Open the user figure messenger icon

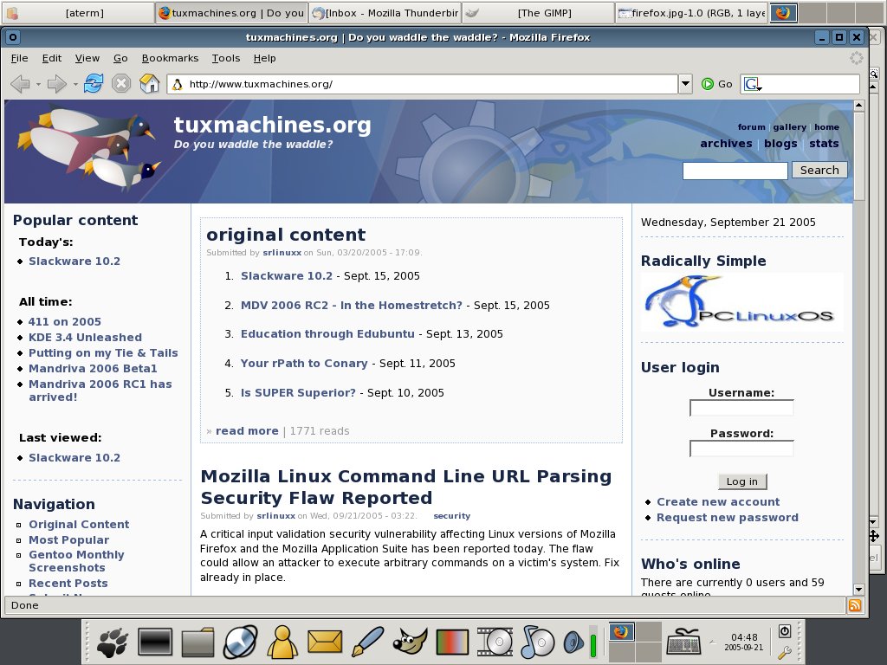click(x=282, y=642)
